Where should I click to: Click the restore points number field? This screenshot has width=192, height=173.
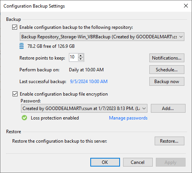coord(74,57)
